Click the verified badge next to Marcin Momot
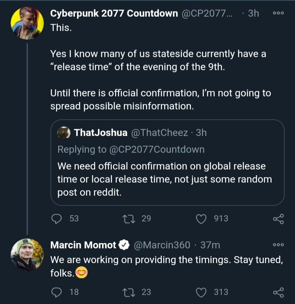Screen dimensions: 295x304 pos(124,245)
